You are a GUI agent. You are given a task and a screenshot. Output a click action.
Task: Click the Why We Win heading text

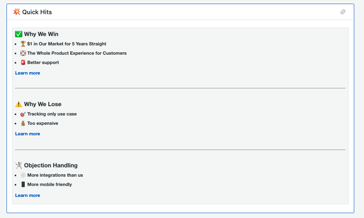point(41,34)
